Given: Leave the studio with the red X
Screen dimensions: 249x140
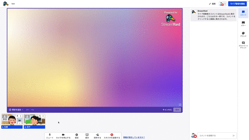Looking at the screenshot, I should point(112,136).
